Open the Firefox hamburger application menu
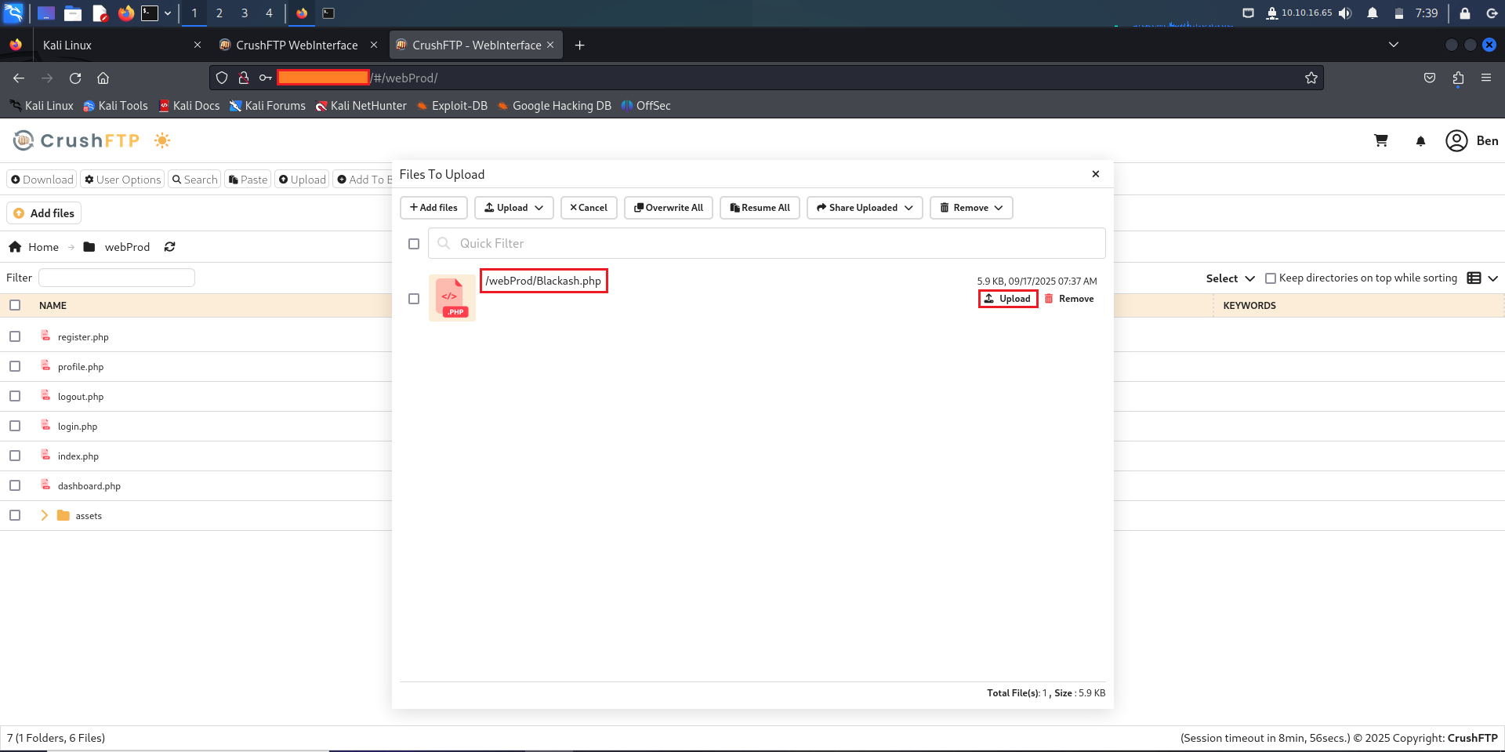The height and width of the screenshot is (752, 1505). click(x=1486, y=78)
